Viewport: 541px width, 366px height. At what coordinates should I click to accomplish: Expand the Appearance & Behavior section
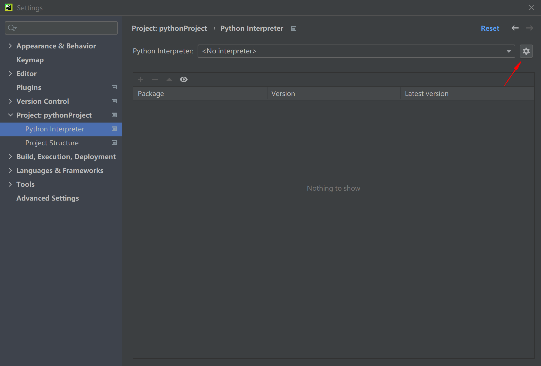[x=10, y=46]
